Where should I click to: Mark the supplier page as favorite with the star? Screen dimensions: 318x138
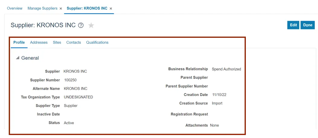pos(91,25)
